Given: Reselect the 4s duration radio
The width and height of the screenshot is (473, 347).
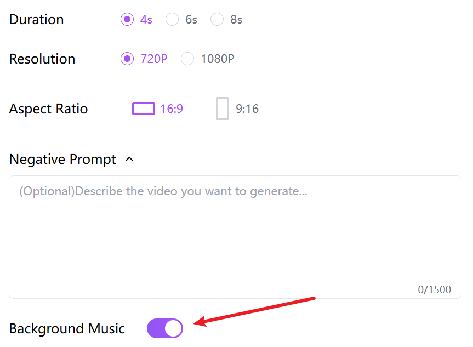Looking at the screenshot, I should tap(127, 19).
